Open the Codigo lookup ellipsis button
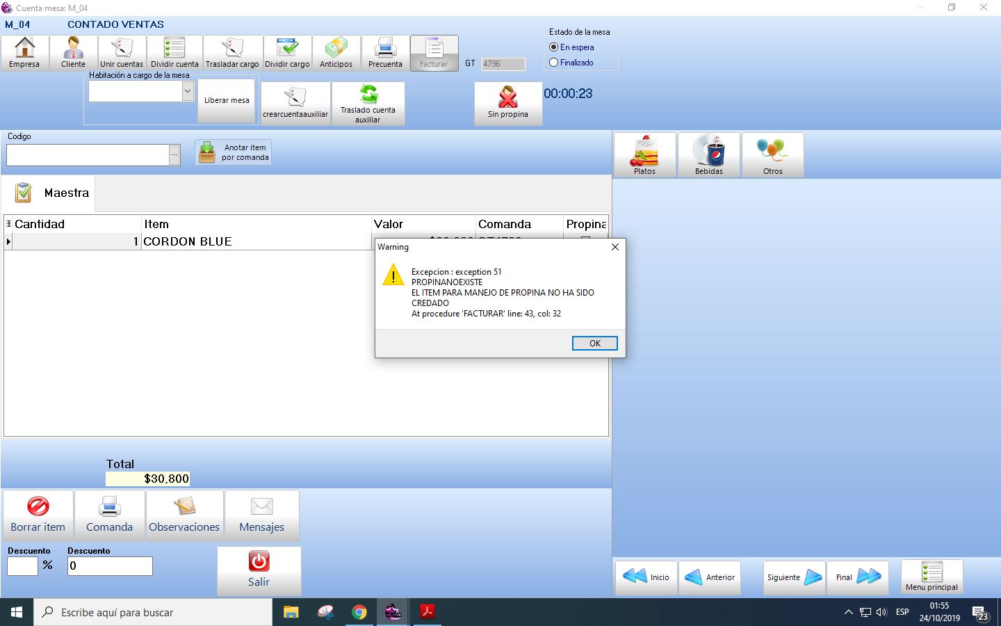 click(174, 156)
